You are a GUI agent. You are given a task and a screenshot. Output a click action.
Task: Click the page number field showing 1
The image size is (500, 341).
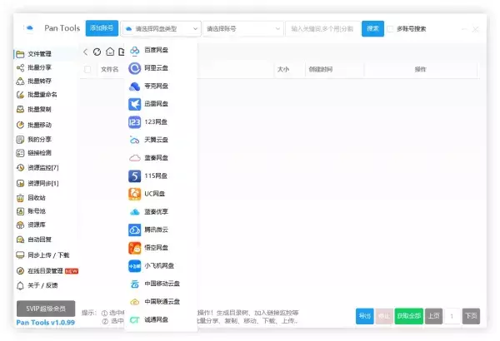coord(452,316)
